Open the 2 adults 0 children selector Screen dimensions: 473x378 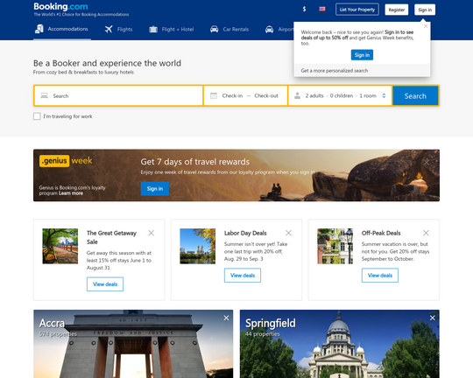pos(340,96)
